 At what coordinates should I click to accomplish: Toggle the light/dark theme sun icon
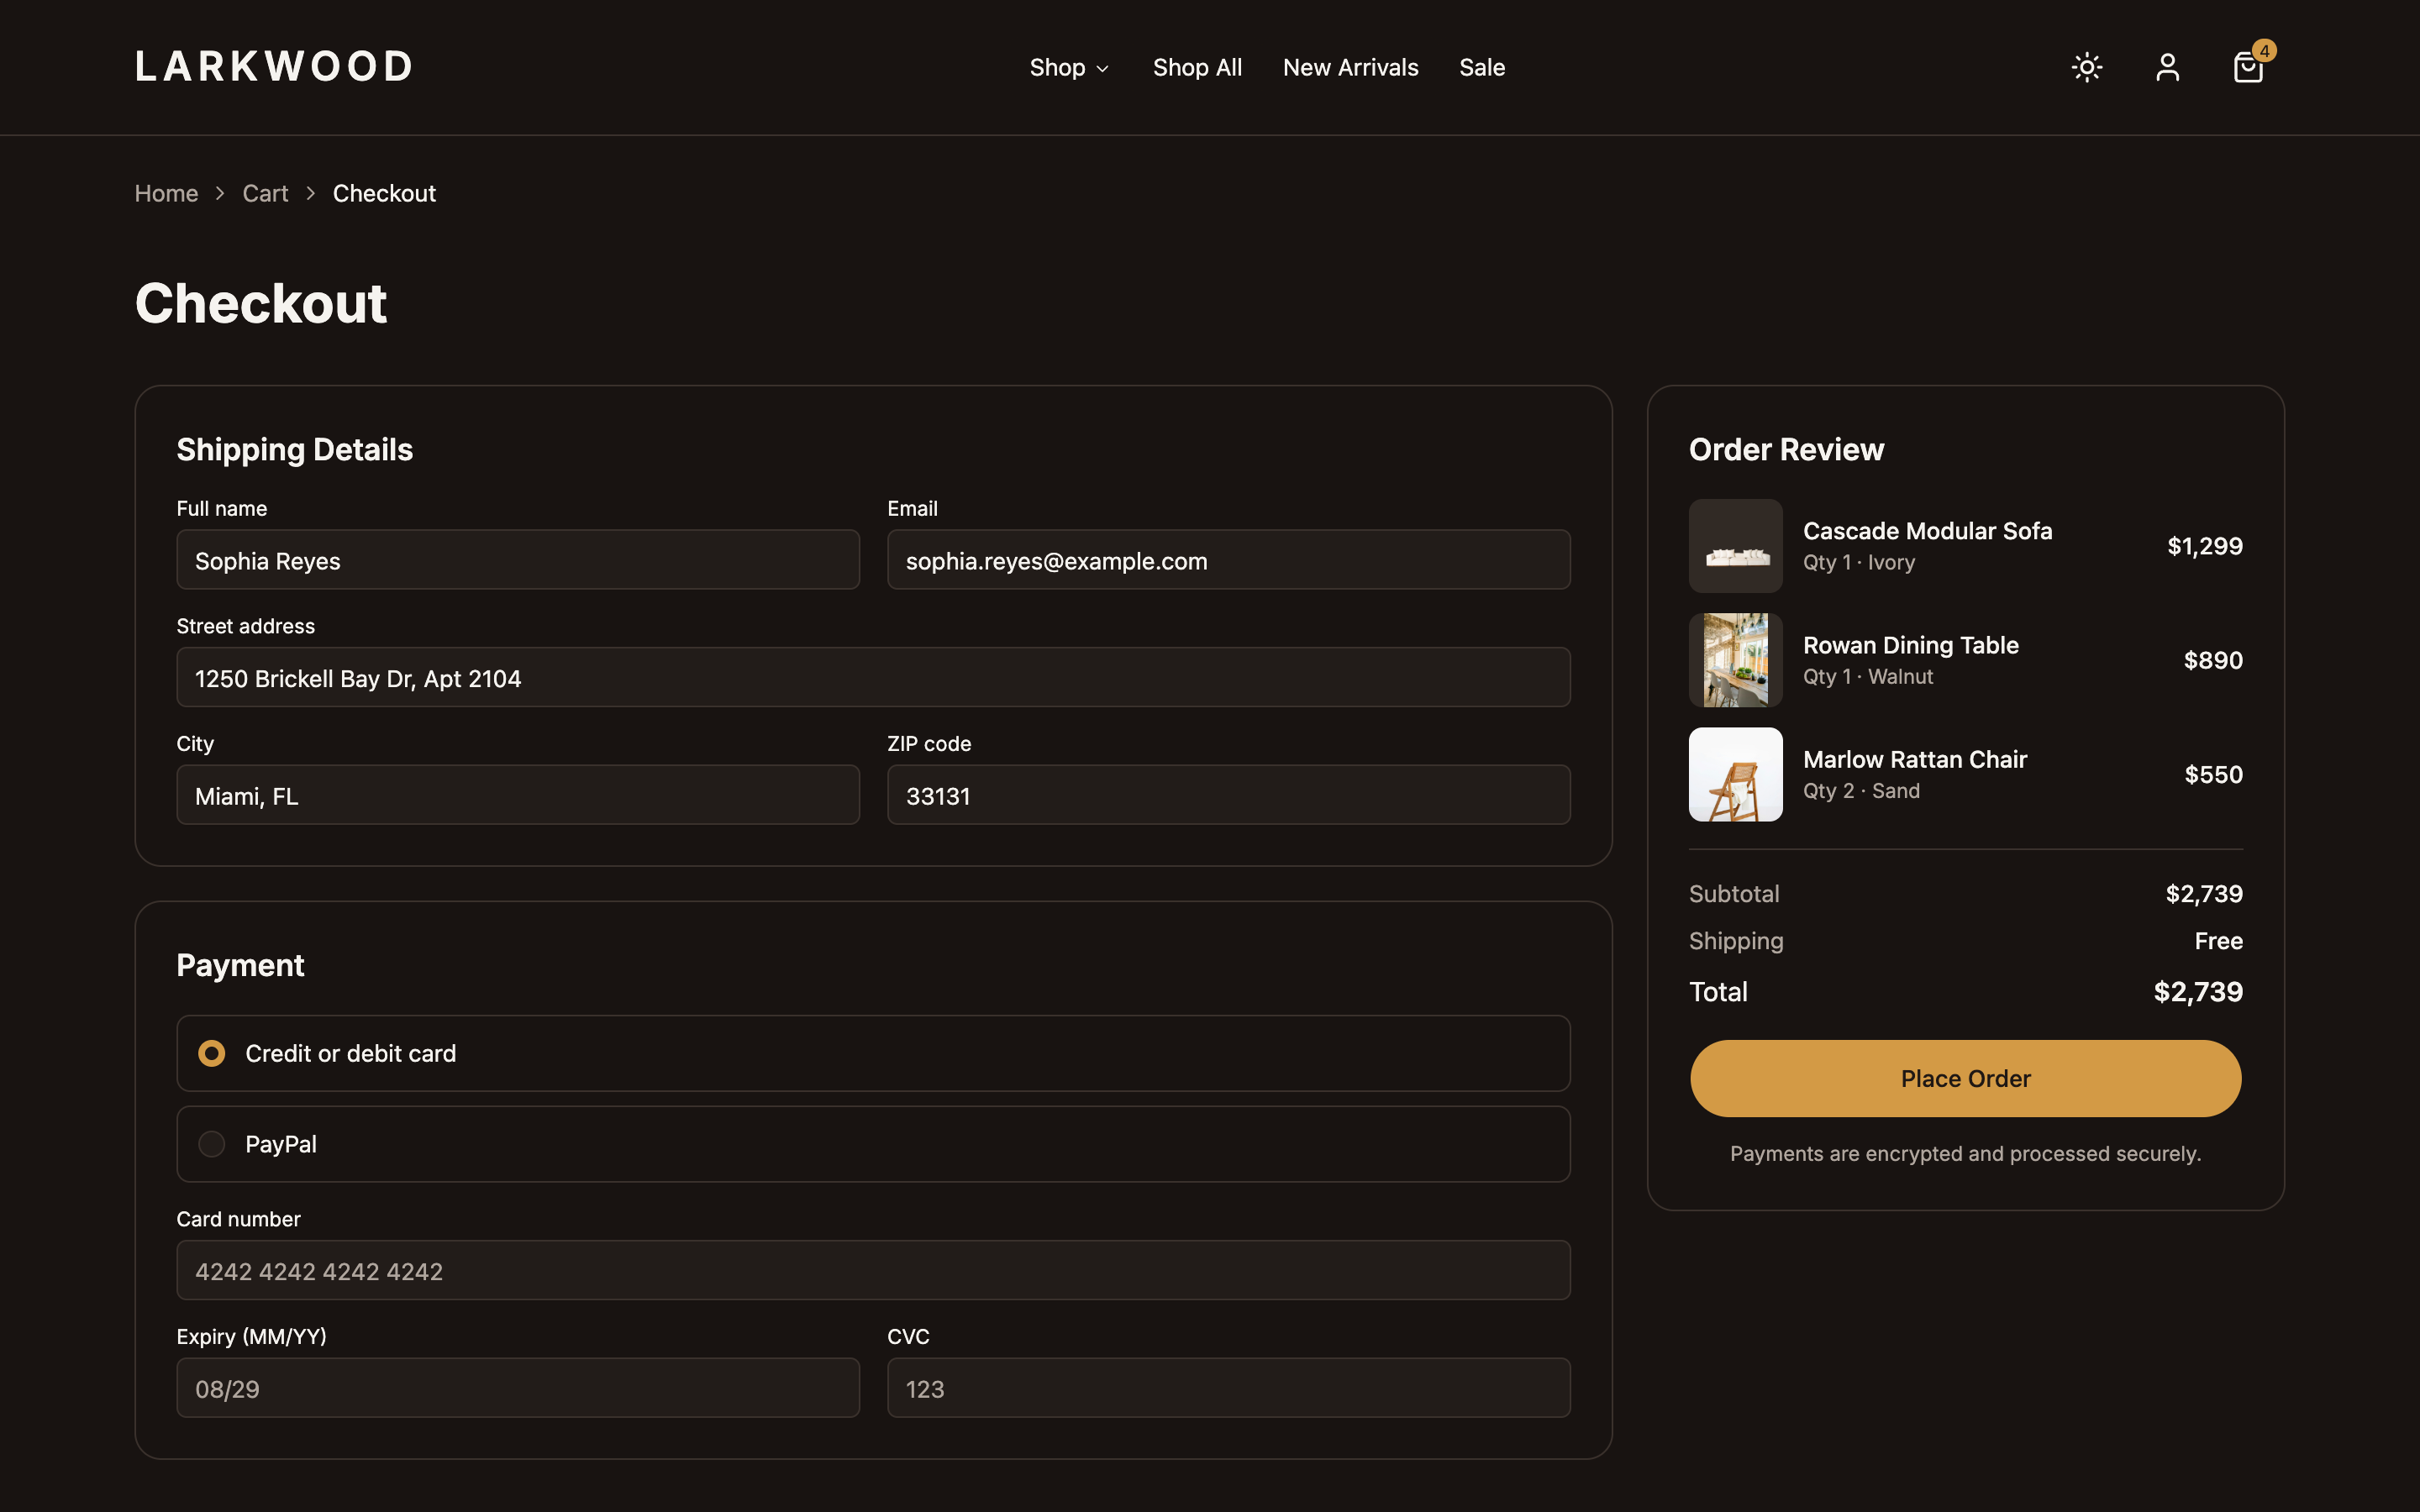click(x=2087, y=67)
